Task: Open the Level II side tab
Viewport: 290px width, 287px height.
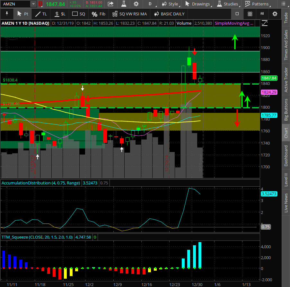Action: tap(286, 179)
